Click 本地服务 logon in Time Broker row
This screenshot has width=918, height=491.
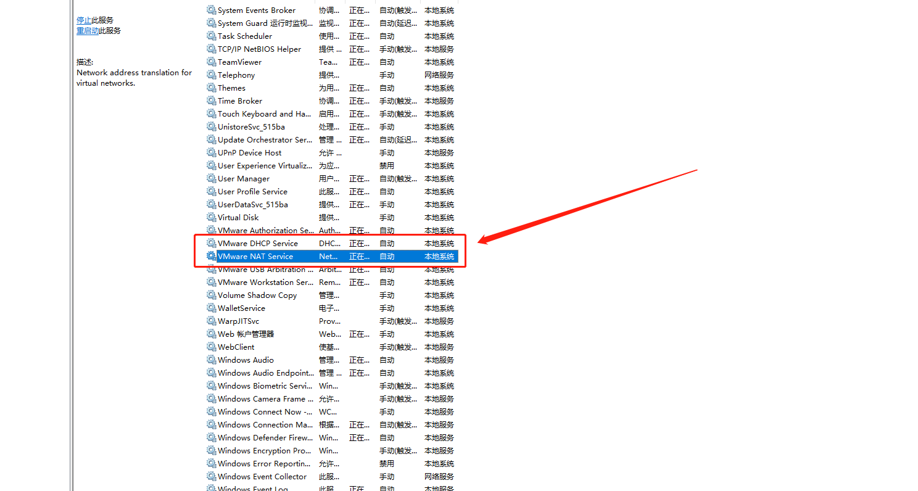click(439, 101)
